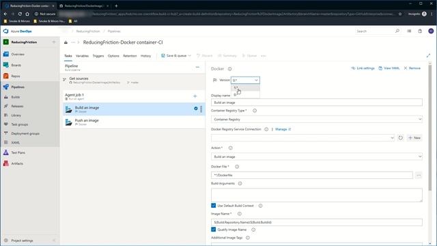Reload the browser page
This screenshot has width=437, height=246.
pyautogui.click(x=20, y=14)
